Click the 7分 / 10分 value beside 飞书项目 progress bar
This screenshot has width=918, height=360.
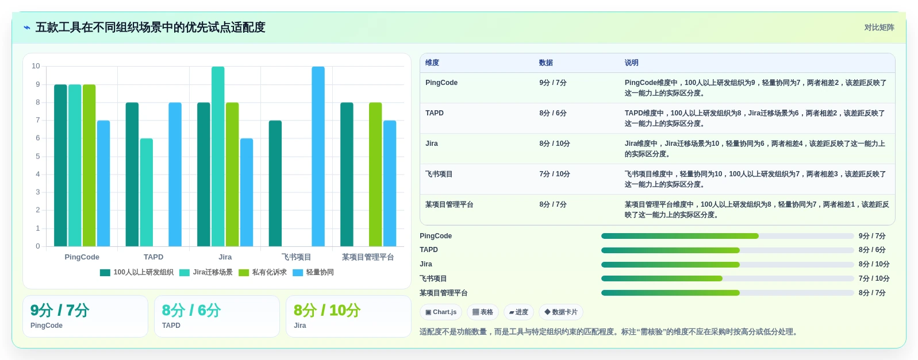874,278
